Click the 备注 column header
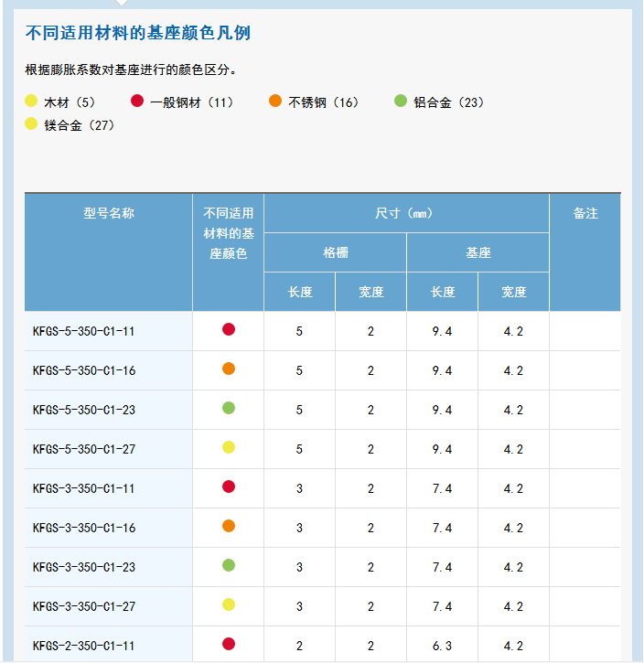Image resolution: width=644 pixels, height=663 pixels. 585,252
